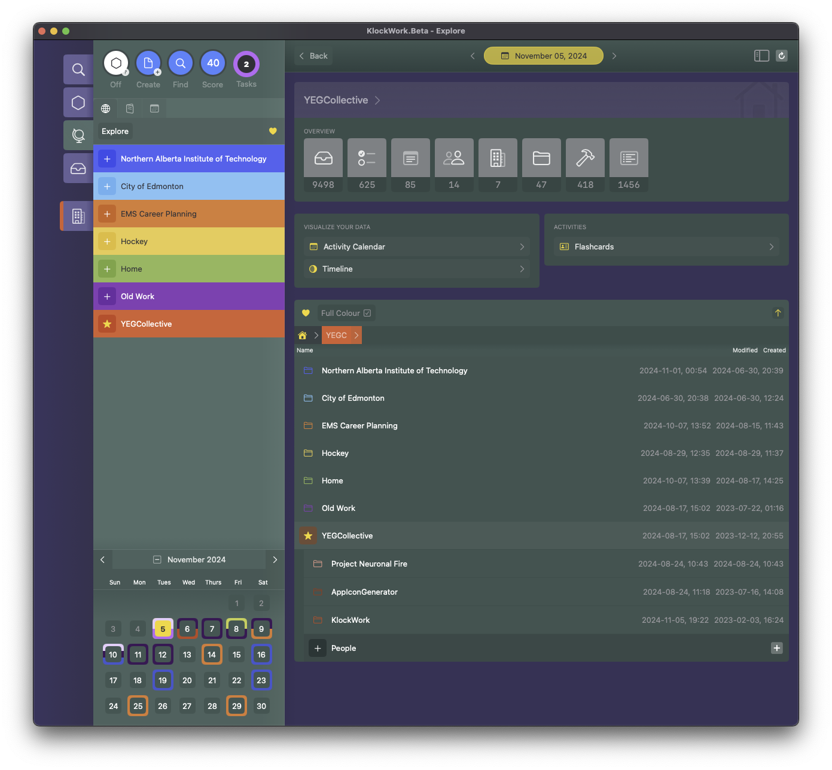Open the search icon in left sidebar

(78, 69)
